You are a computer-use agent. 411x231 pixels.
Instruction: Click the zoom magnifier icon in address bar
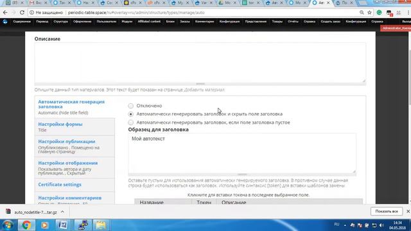pyautogui.click(x=362, y=13)
